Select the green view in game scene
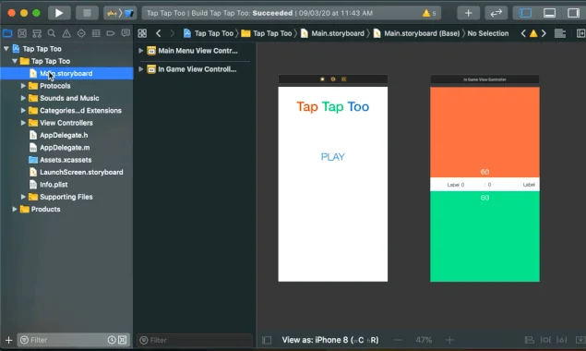586x351 pixels. coord(484,236)
